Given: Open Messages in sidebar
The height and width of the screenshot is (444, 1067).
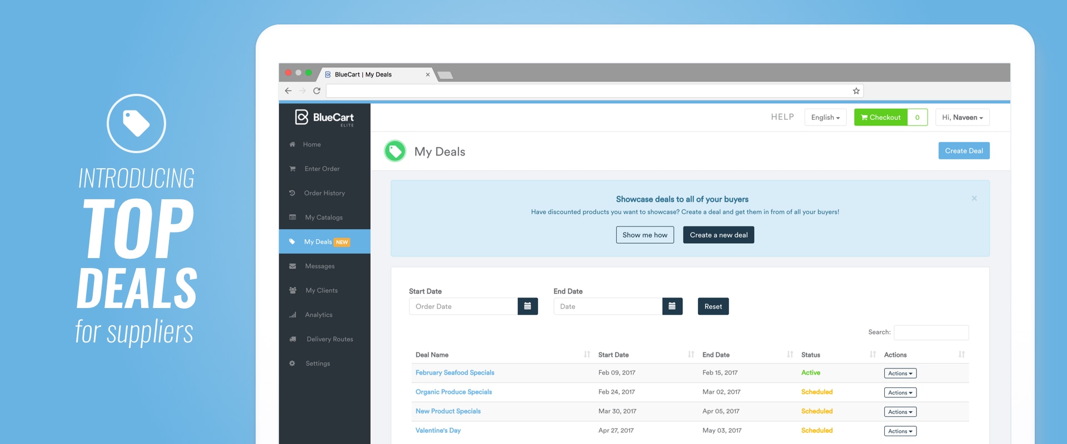Looking at the screenshot, I should click(325, 266).
